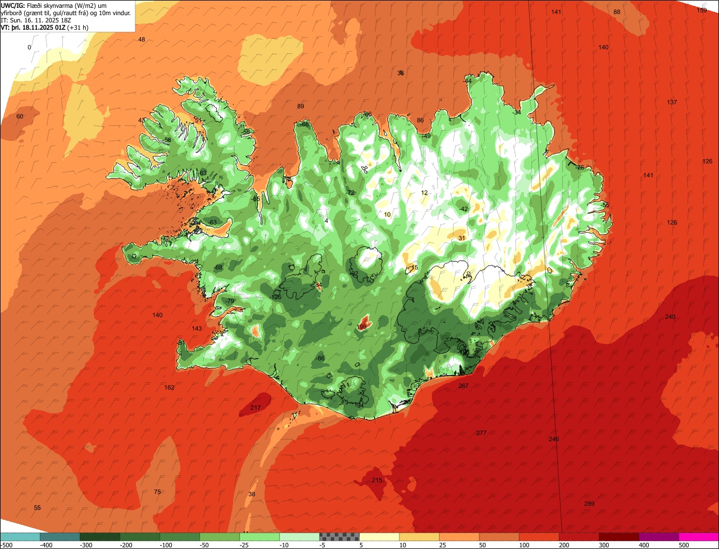Click the map value 289
719x549 pixels.
[589, 504]
